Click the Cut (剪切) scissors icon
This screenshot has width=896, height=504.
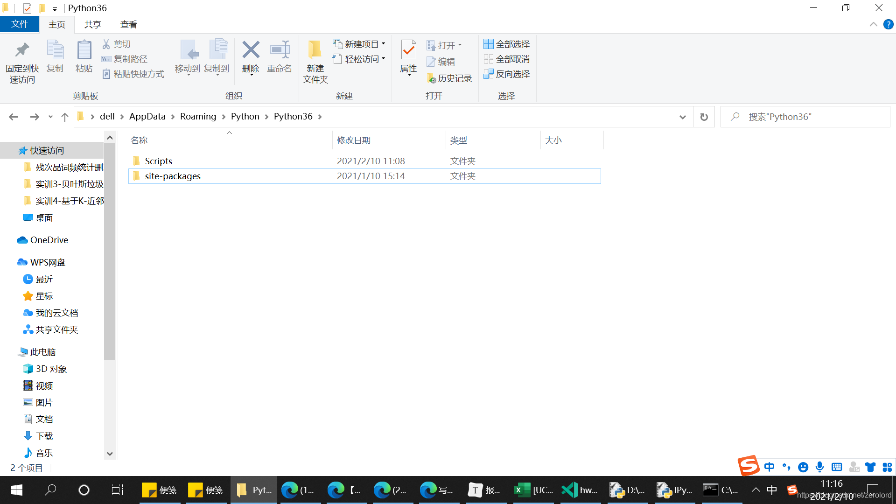point(106,44)
